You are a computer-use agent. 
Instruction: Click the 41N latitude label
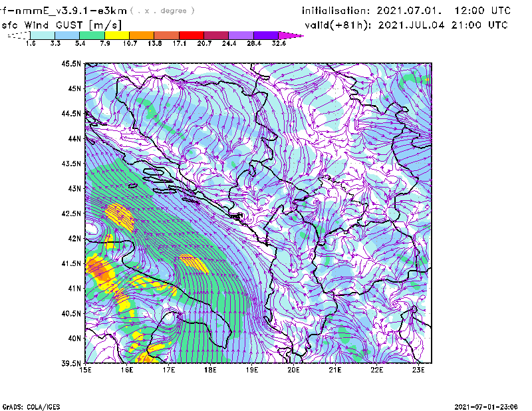coord(74,289)
